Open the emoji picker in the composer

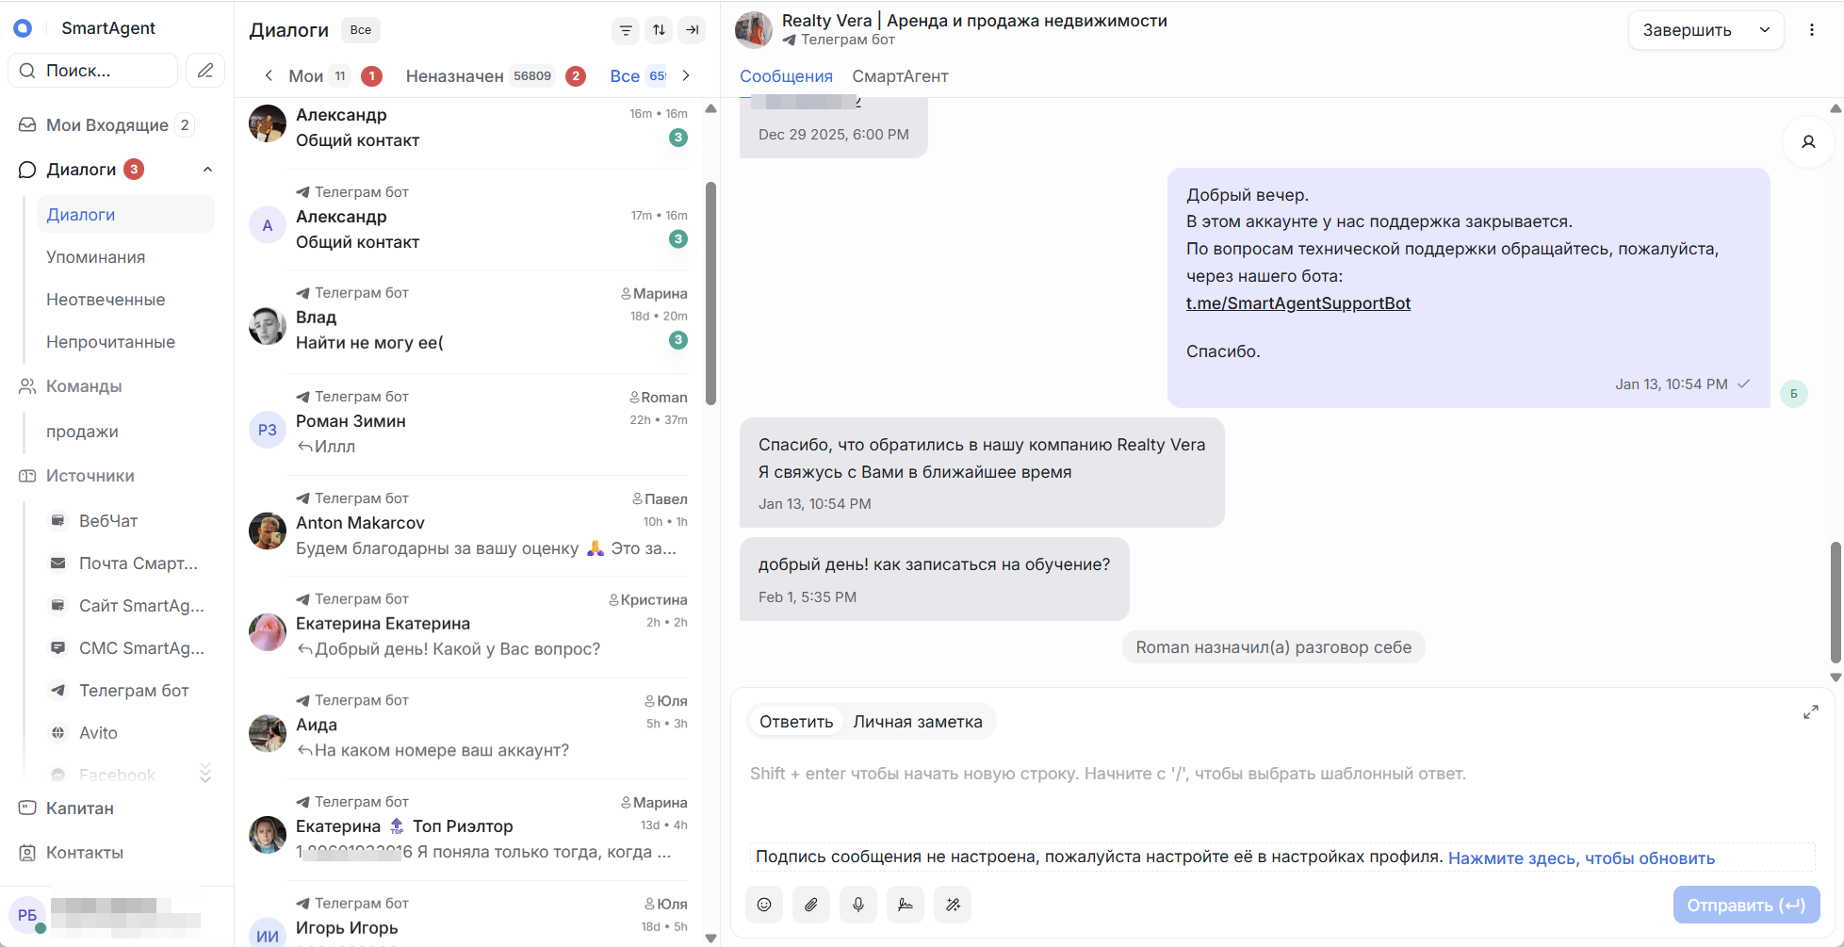coord(763,905)
